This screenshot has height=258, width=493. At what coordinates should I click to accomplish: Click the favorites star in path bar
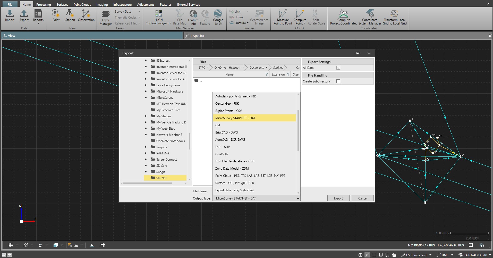(297, 68)
